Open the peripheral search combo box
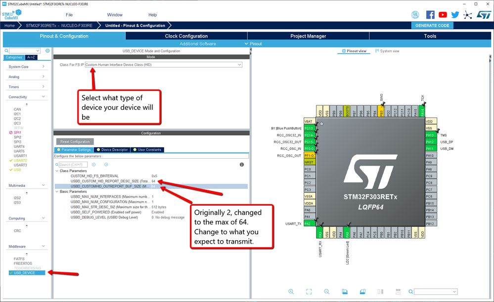 click(25, 50)
